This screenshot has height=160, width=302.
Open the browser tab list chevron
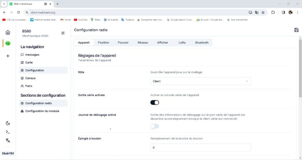(x=4, y=4)
